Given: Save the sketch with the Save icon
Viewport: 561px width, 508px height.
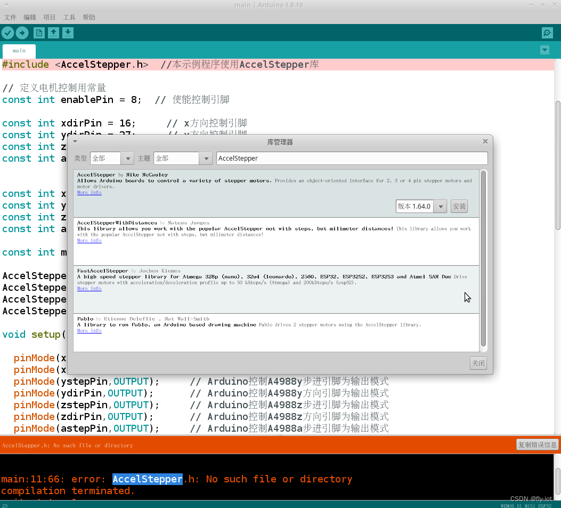Looking at the screenshot, I should point(68,33).
